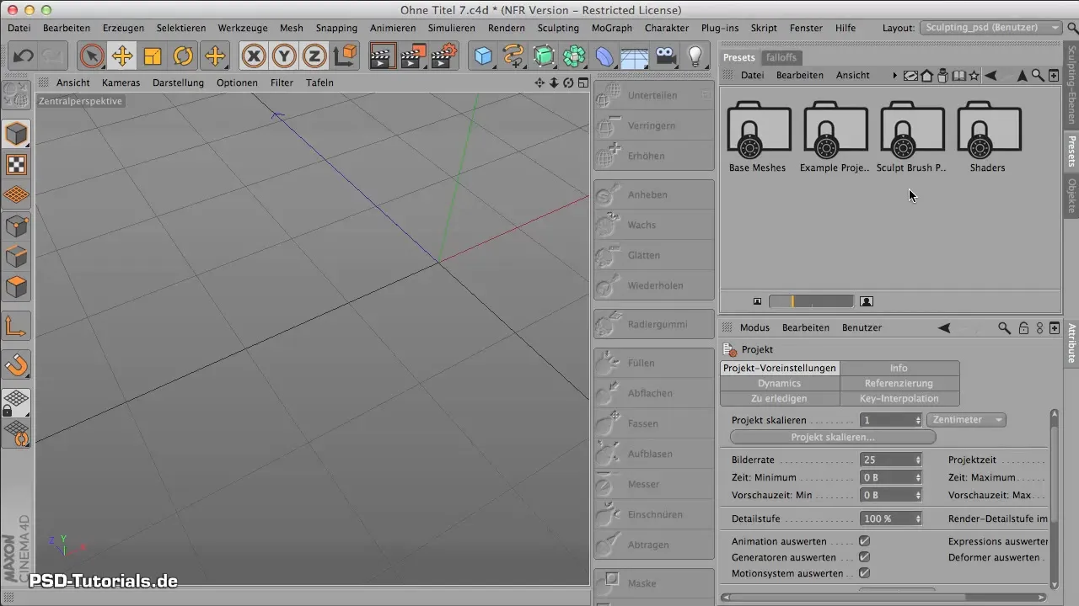Image resolution: width=1079 pixels, height=606 pixels.
Task: Click the Undo arrow icon
Action: tap(23, 56)
